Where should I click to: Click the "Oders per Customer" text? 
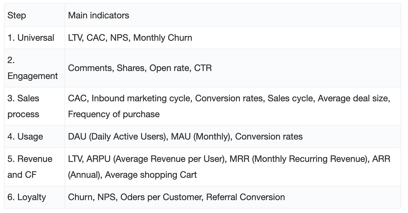point(161,197)
